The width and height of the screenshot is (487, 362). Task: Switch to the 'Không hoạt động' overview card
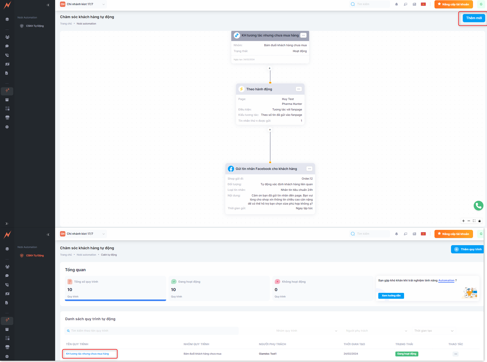322,289
